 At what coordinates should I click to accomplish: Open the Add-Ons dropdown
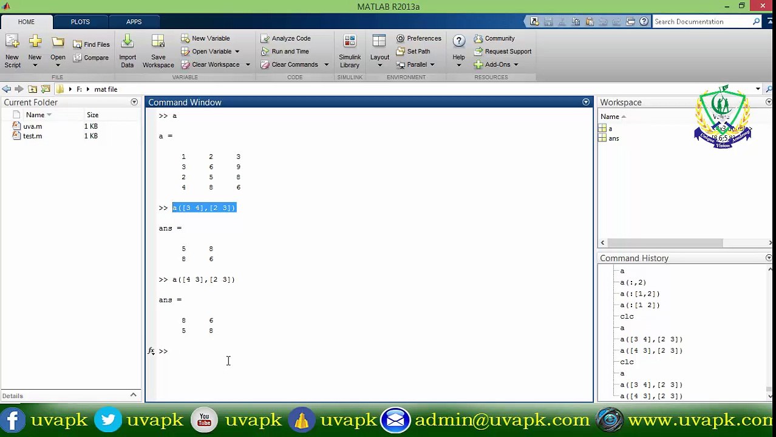tap(516, 64)
